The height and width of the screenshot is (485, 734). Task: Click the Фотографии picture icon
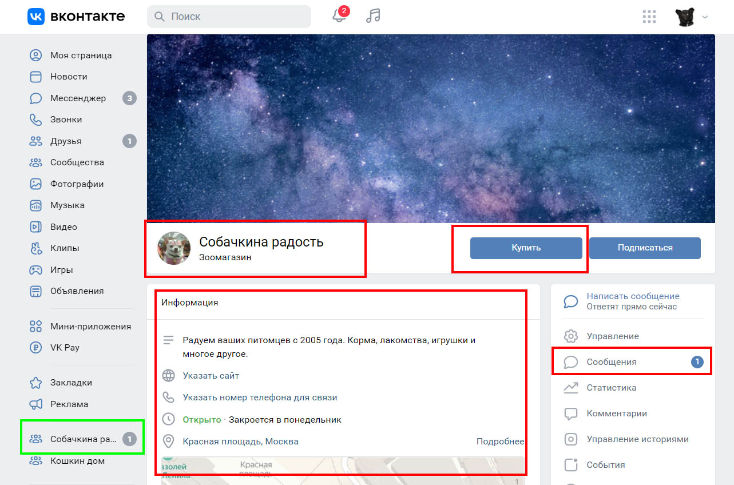click(x=36, y=184)
